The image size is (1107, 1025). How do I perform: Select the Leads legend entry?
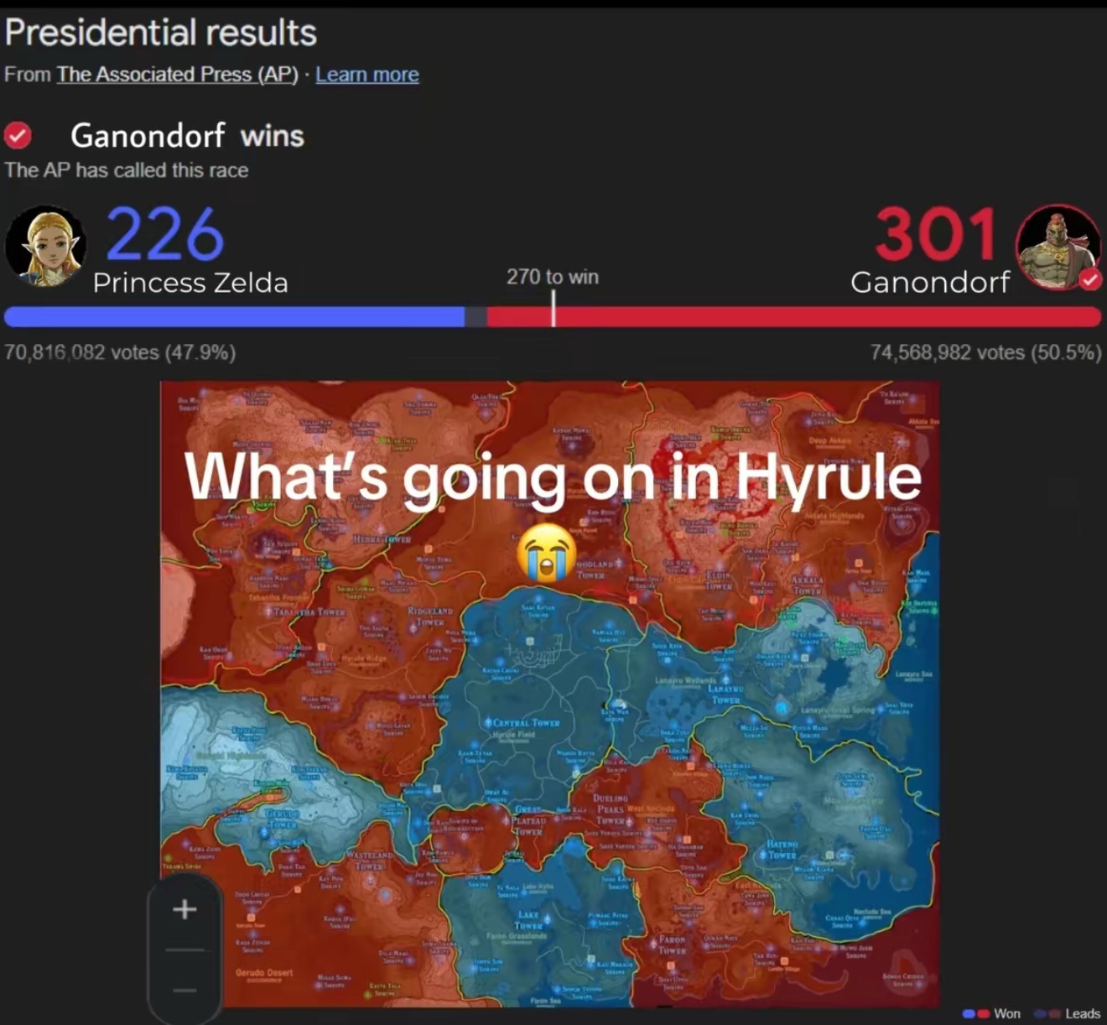[1068, 1013]
